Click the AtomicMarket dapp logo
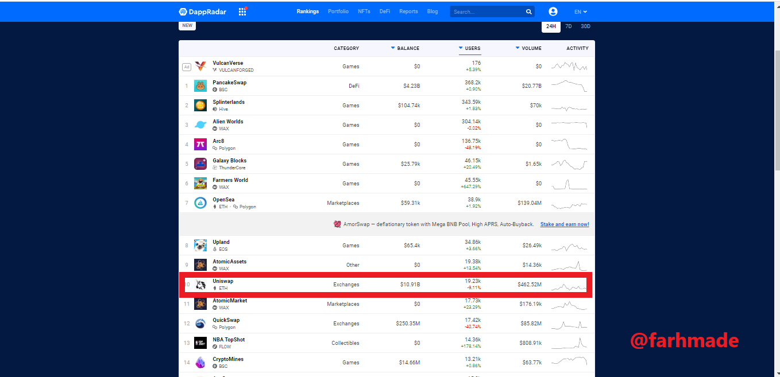The image size is (780, 377). point(200,304)
